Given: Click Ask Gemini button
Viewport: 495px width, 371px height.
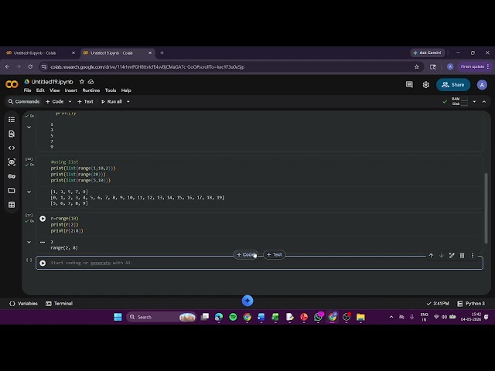Looking at the screenshot, I should coord(427,53).
